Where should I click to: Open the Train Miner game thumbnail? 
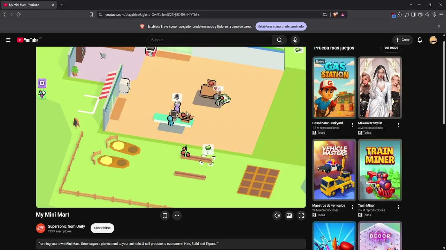(380, 170)
